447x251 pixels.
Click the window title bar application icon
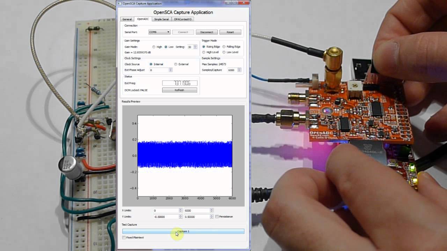coord(119,3)
